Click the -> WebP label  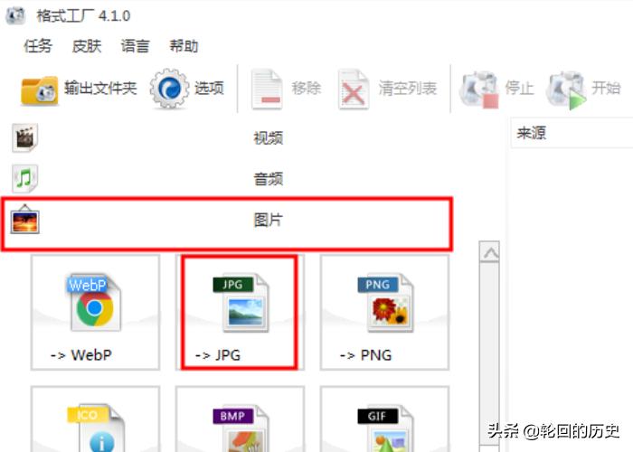pyautogui.click(x=81, y=355)
